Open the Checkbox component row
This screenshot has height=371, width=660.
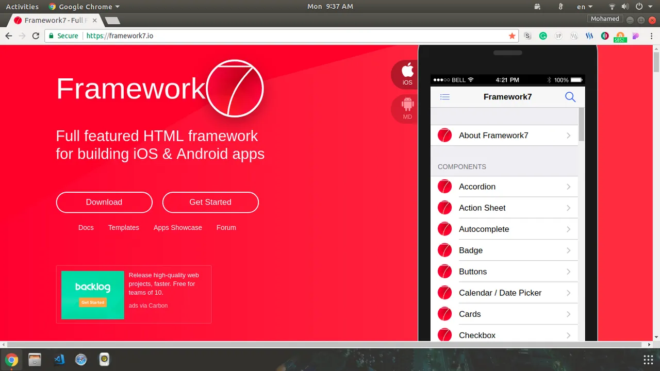point(504,334)
